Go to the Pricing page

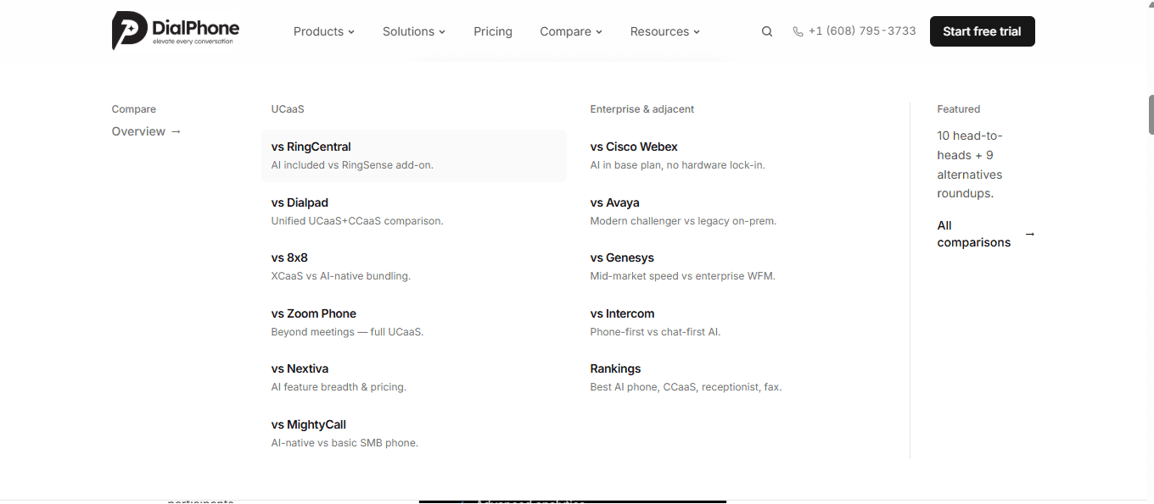point(493,31)
